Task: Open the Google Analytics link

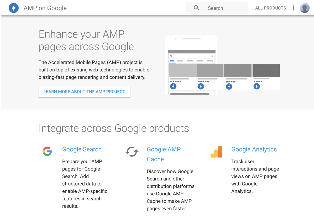Action: (x=254, y=149)
